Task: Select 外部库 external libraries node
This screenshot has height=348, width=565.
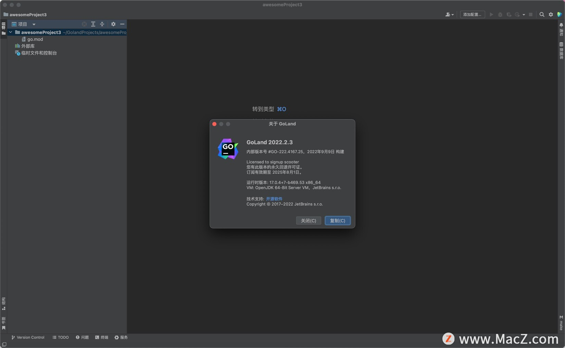Action: coord(25,46)
